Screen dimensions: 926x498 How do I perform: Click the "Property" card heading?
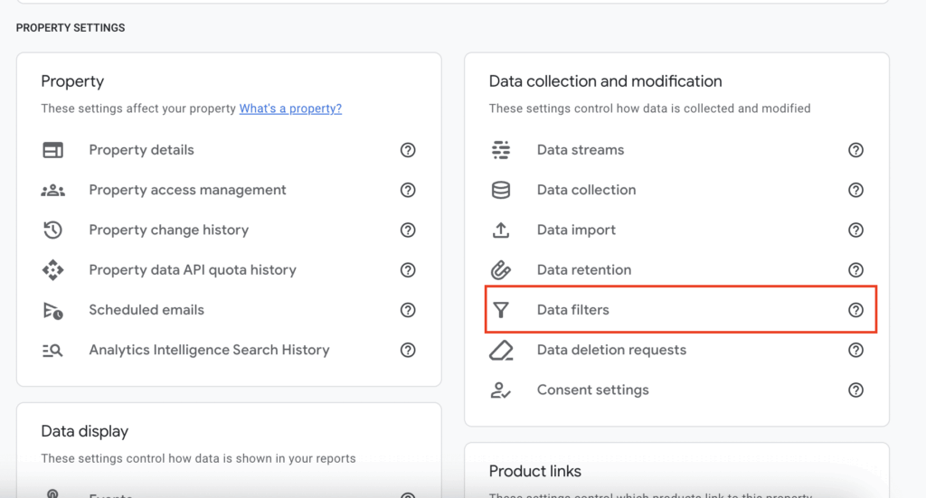72,81
